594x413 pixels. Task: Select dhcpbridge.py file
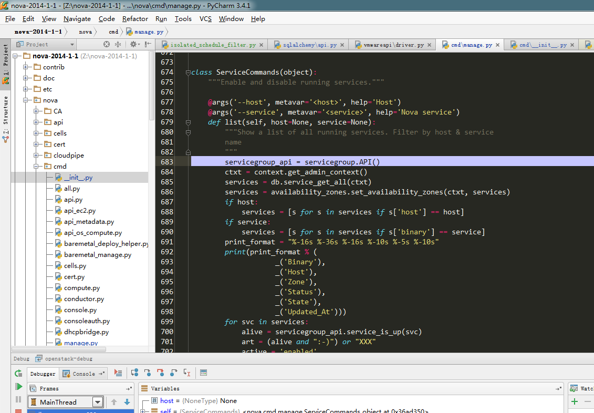(86, 332)
